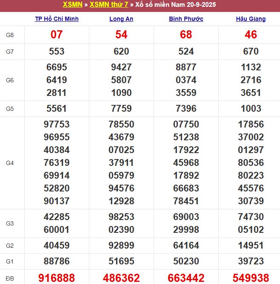The height and width of the screenshot is (284, 280).
Task: Open the TP Hồ Chí Minh column link
Action: tap(57, 19)
